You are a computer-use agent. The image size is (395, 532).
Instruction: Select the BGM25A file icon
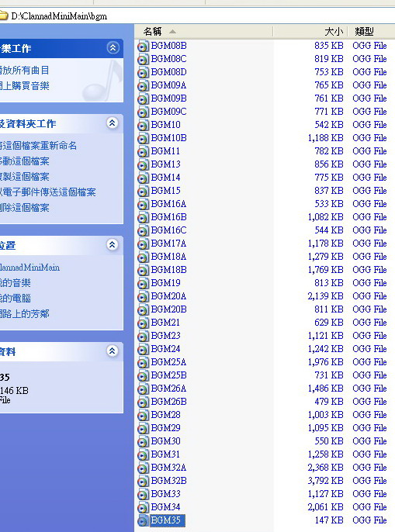click(x=143, y=362)
